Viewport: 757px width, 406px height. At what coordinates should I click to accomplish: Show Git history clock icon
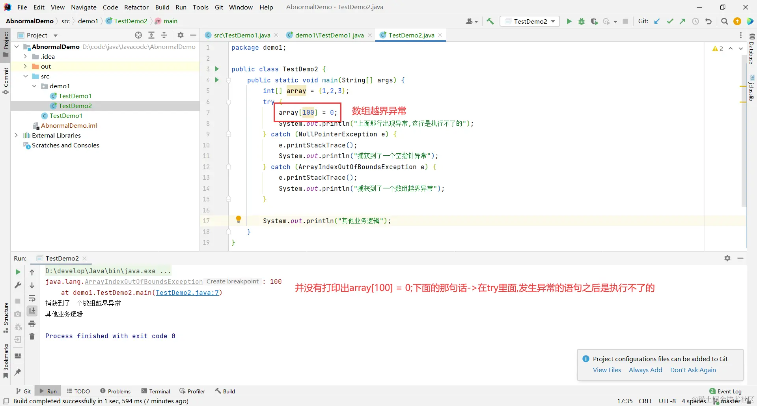point(695,21)
